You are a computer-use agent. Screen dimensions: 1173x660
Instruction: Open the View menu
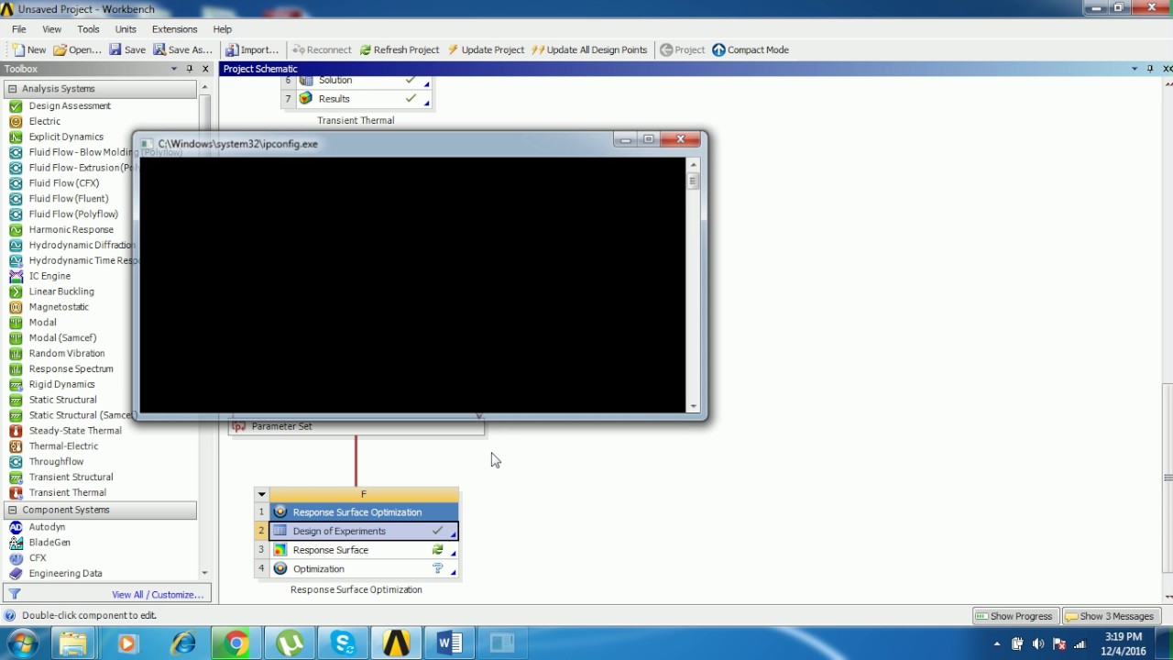click(x=52, y=29)
